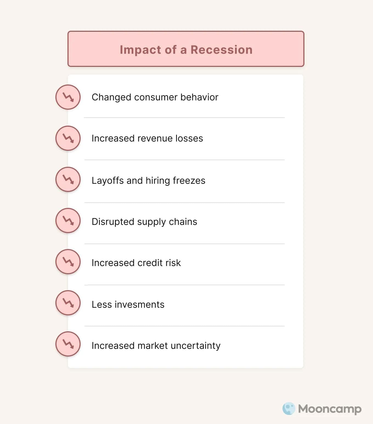Viewport: 373px width, 424px height.
Task: Click the downtrend icon beside Changed consumer behavior
Action: [x=68, y=97]
